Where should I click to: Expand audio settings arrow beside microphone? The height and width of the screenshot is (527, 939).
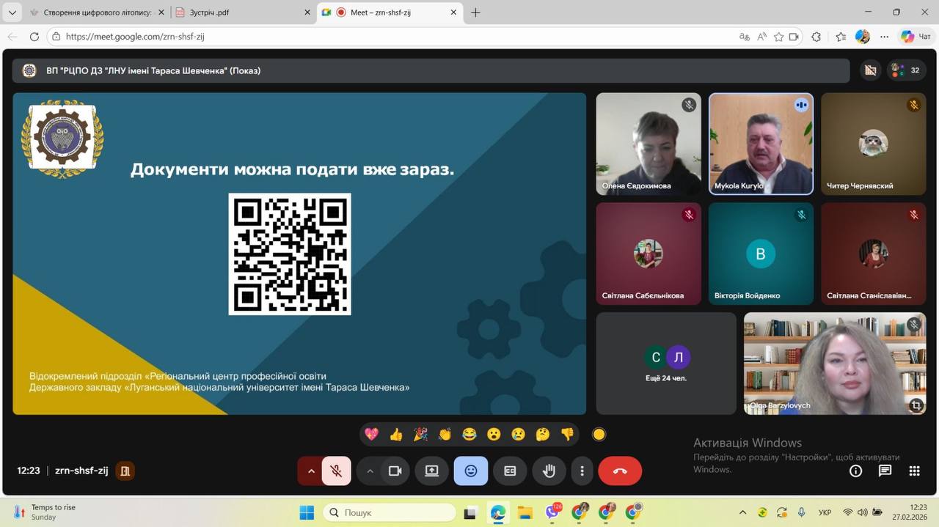click(311, 471)
